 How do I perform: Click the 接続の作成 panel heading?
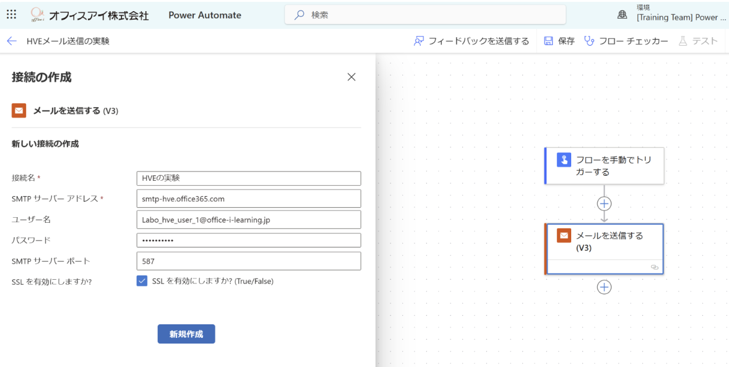(x=41, y=77)
